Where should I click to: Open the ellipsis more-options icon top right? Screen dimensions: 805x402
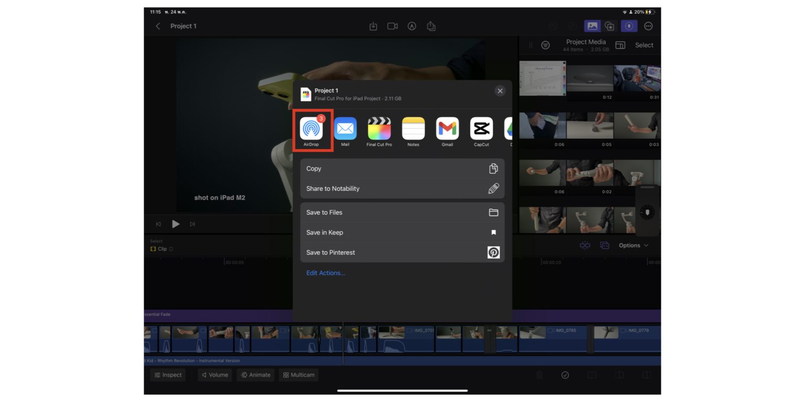[x=648, y=26]
